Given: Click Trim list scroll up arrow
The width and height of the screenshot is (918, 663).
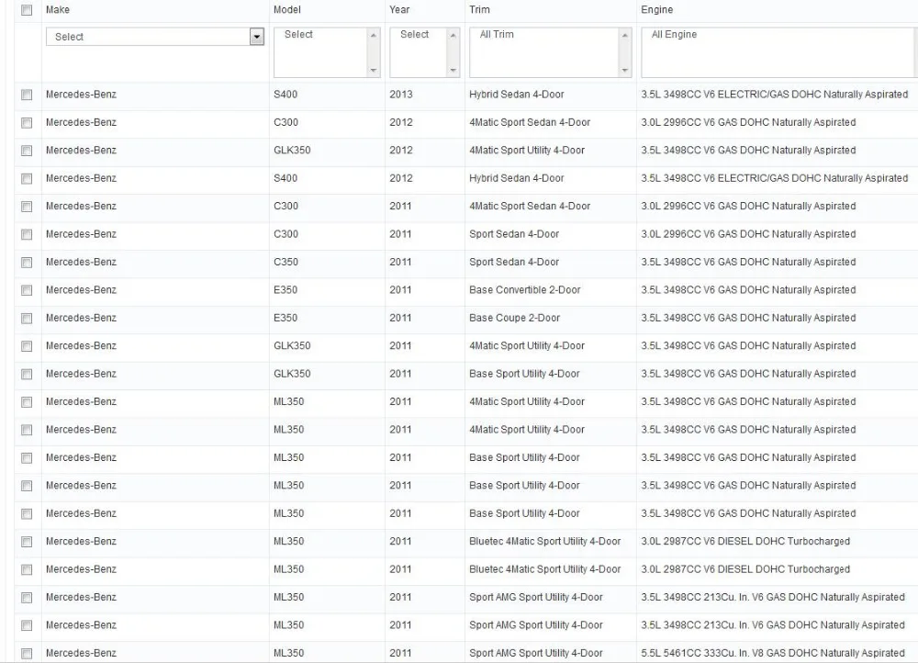Looking at the screenshot, I should coord(624,35).
